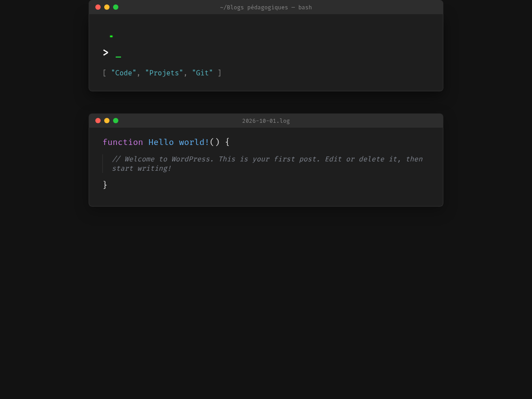Open the "Hello world!" post title
This screenshot has width=532, height=399.
coord(179,142)
